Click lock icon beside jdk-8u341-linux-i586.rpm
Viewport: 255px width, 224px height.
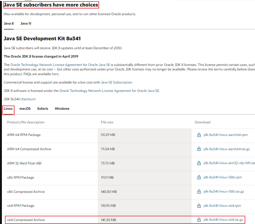coord(199,177)
